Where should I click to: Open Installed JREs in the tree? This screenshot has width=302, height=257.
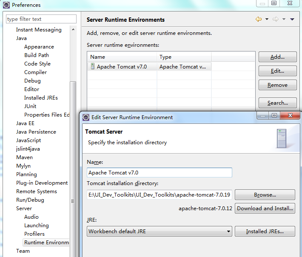[x=41, y=98]
